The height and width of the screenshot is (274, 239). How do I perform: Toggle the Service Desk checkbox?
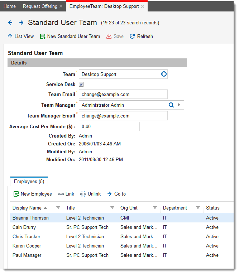tap(81, 85)
